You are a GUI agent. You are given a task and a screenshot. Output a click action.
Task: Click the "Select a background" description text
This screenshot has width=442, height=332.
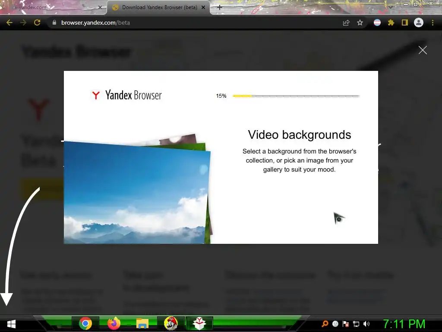pyautogui.click(x=300, y=160)
